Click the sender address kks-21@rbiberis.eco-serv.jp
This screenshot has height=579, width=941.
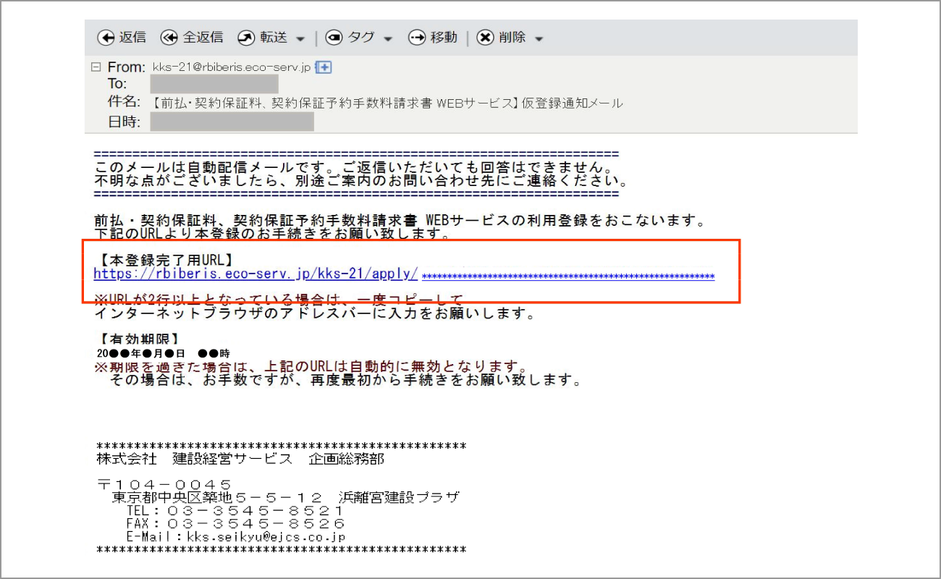(x=232, y=67)
